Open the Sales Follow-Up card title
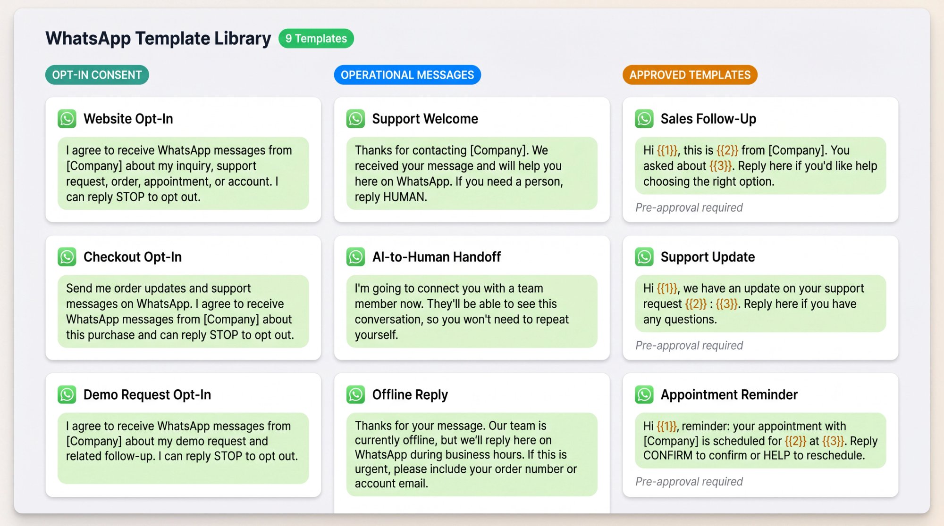This screenshot has width=944, height=526. click(708, 119)
